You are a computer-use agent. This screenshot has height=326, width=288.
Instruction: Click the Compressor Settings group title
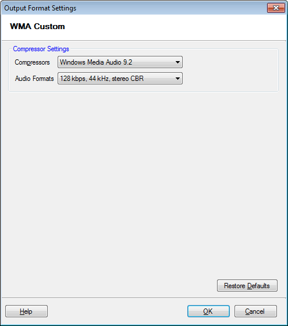point(41,49)
